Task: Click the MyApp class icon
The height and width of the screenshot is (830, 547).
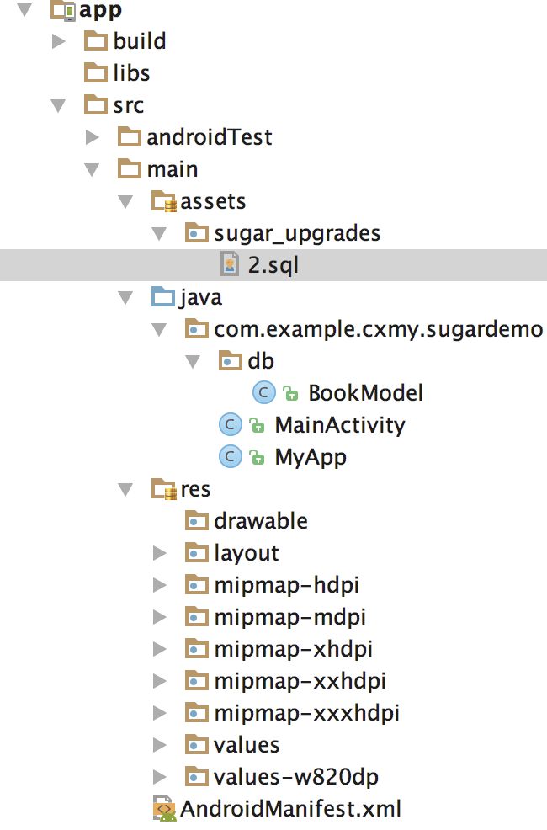Action: [x=230, y=457]
